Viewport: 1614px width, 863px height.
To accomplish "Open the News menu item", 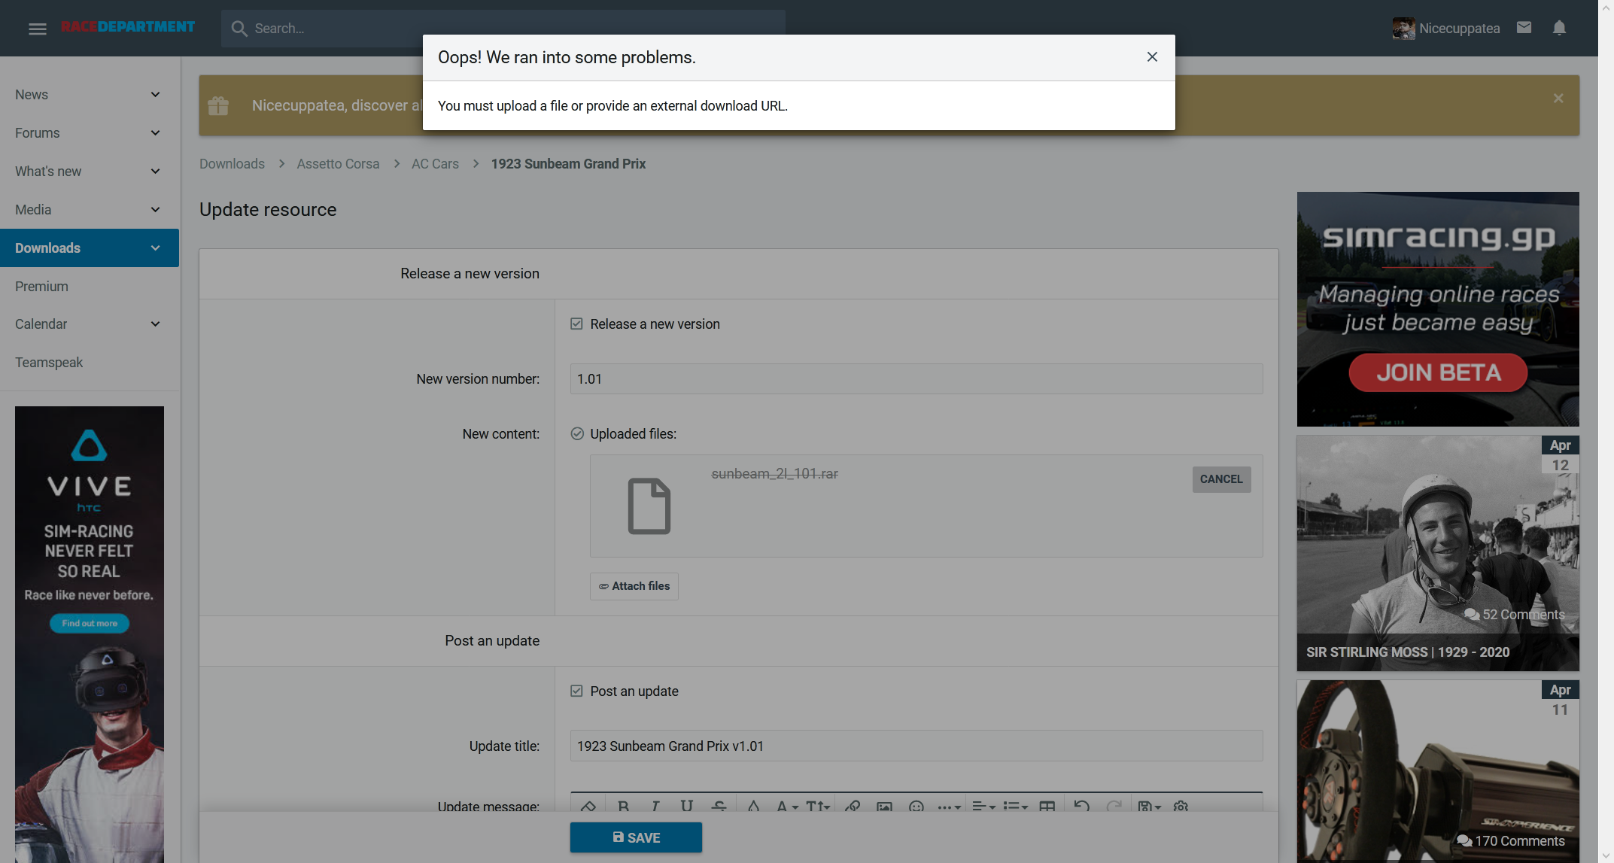I will point(32,95).
